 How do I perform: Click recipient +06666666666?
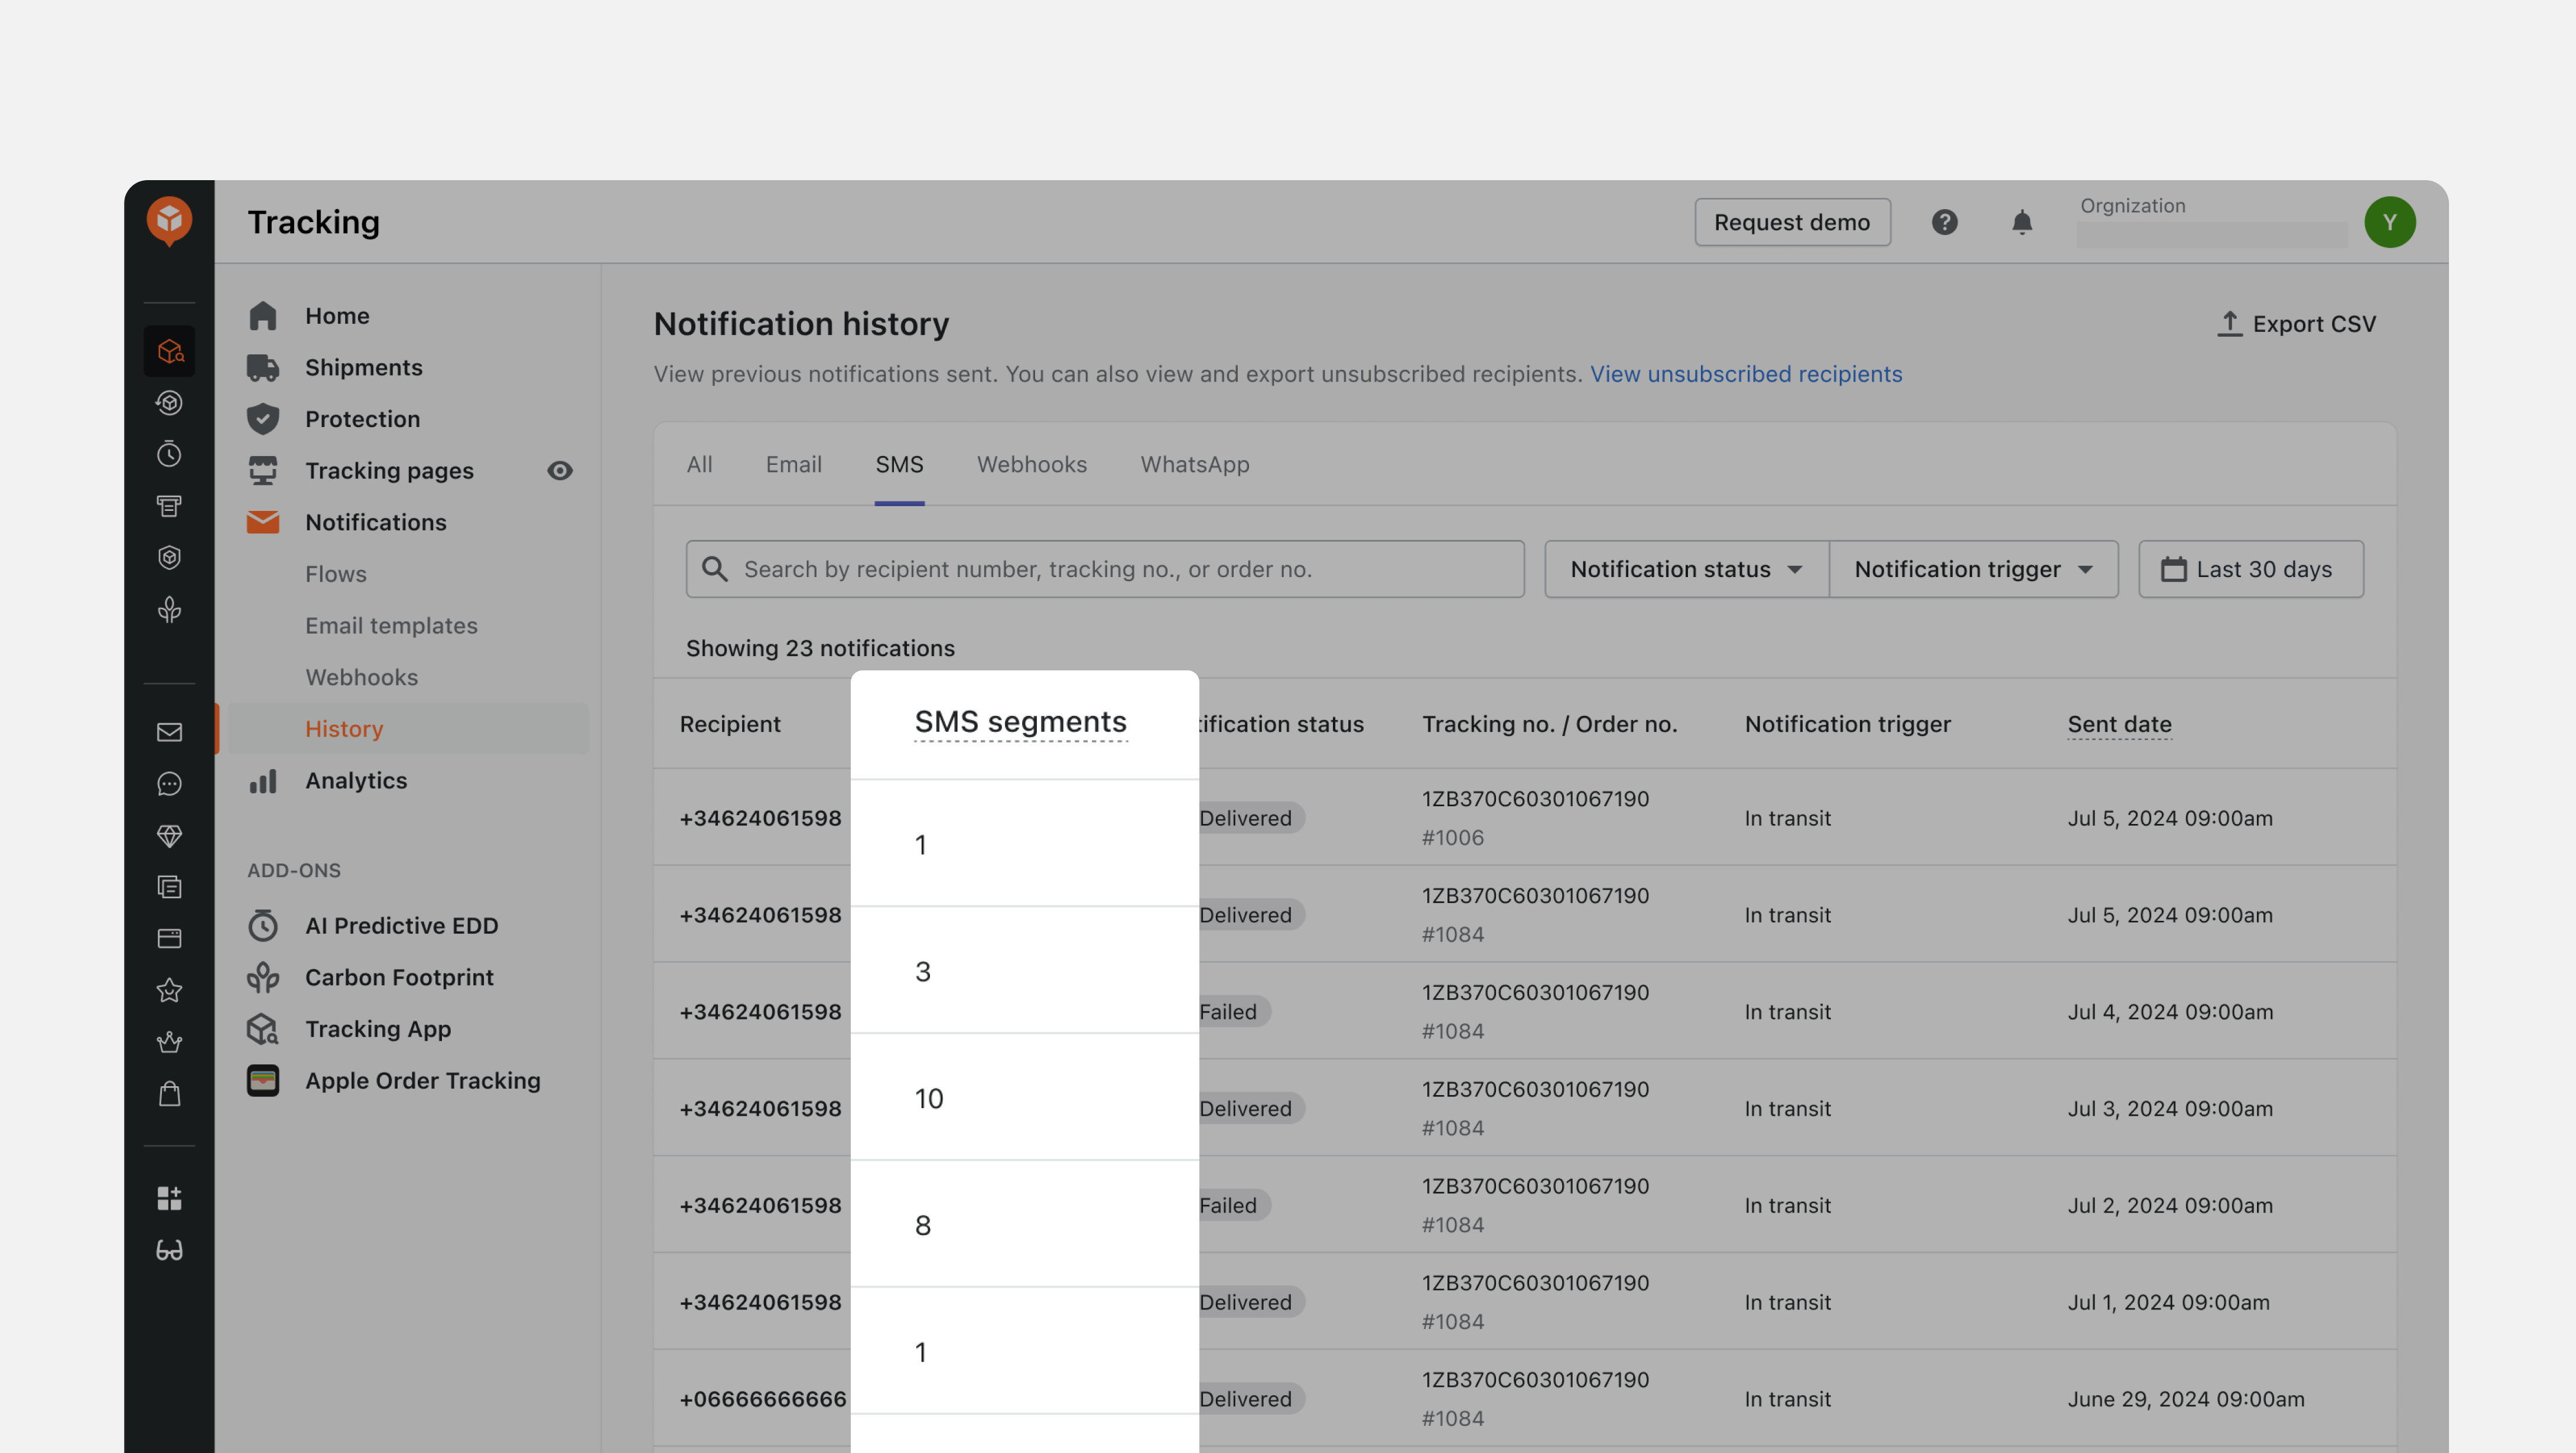[762, 1399]
